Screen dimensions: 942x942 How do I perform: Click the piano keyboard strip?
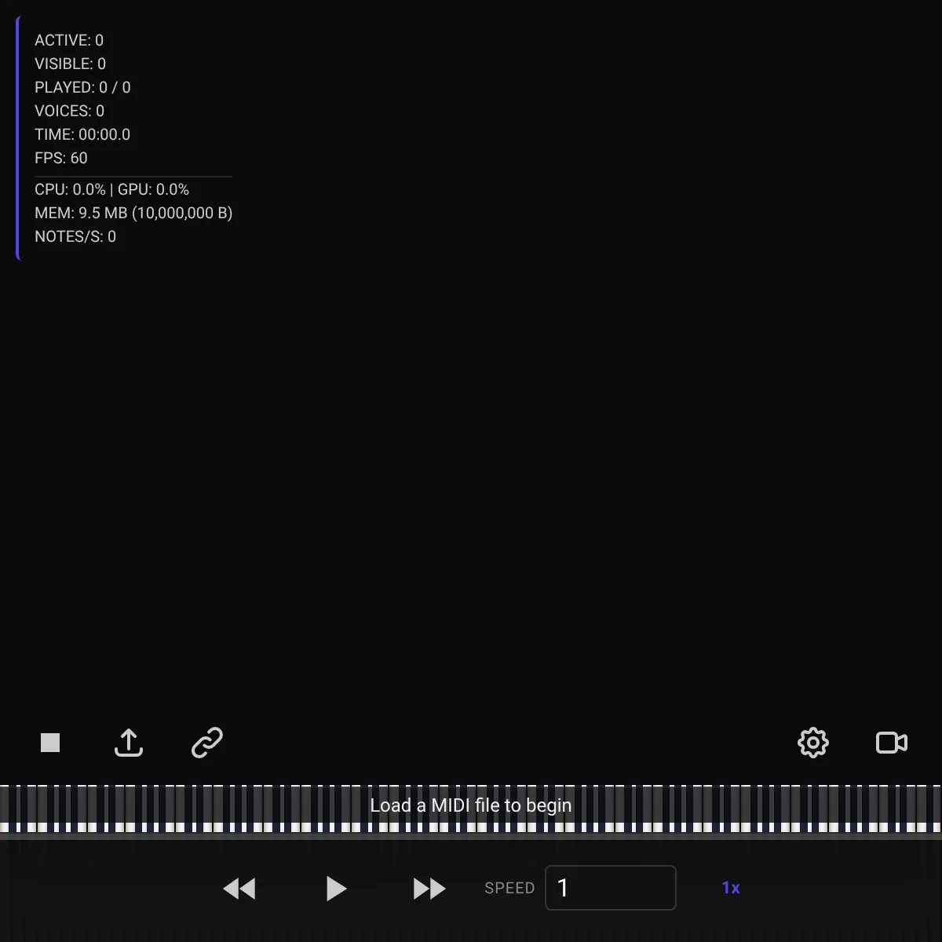tap(471, 809)
